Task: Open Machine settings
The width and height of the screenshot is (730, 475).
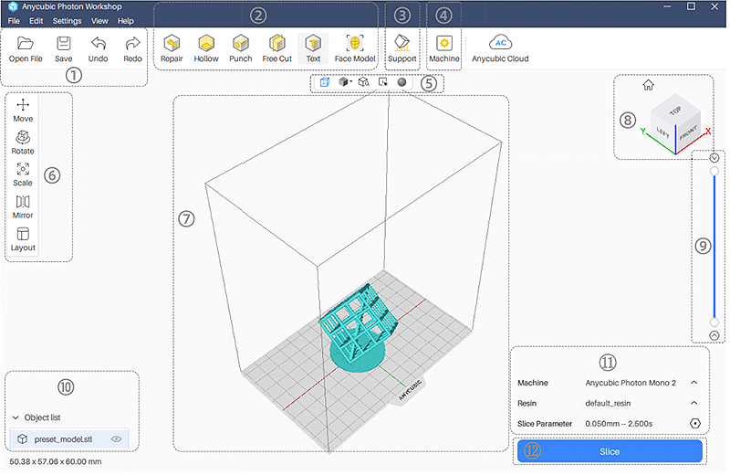Action: pyautogui.click(x=444, y=49)
